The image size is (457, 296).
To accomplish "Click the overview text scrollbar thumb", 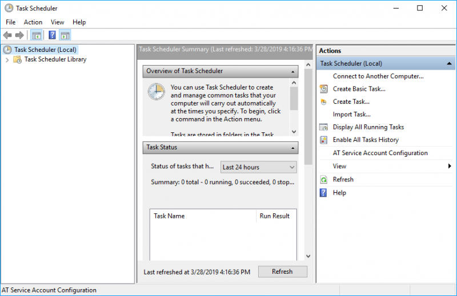I will [x=294, y=99].
